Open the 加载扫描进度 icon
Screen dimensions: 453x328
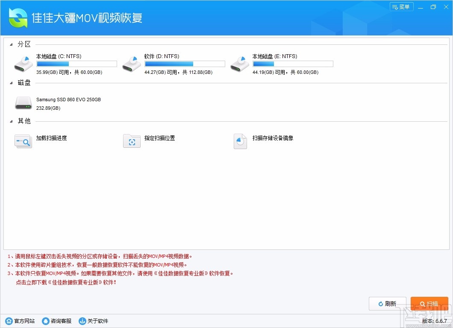tap(23, 141)
